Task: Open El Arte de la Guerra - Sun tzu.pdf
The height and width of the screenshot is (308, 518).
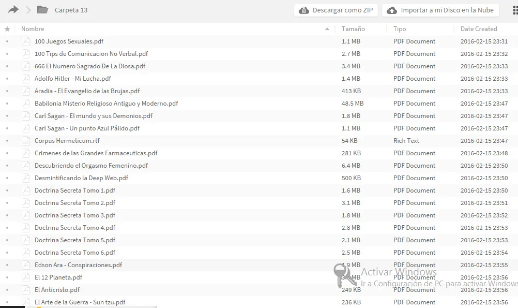Action: point(80,302)
